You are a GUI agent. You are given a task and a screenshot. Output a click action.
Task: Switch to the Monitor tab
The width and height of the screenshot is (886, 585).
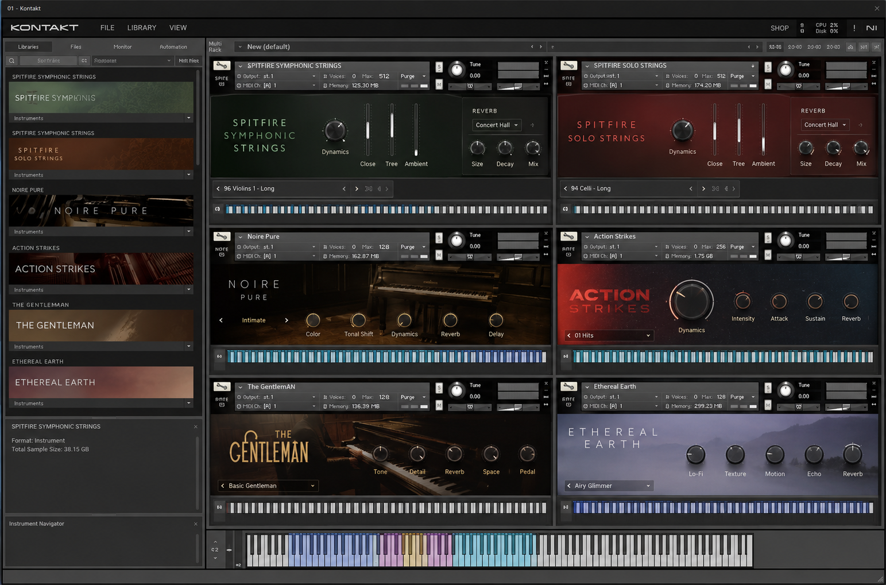coord(122,47)
